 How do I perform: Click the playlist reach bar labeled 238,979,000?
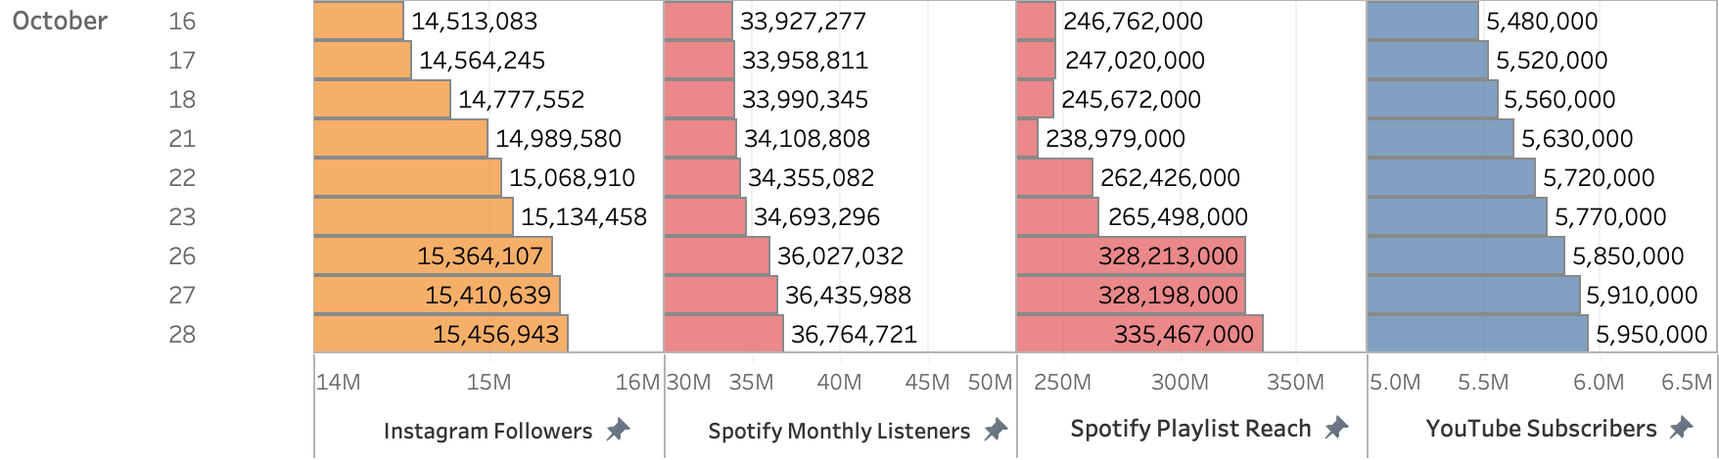pyautogui.click(x=1027, y=138)
